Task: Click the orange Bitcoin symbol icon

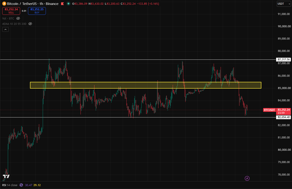Action: point(4,3)
